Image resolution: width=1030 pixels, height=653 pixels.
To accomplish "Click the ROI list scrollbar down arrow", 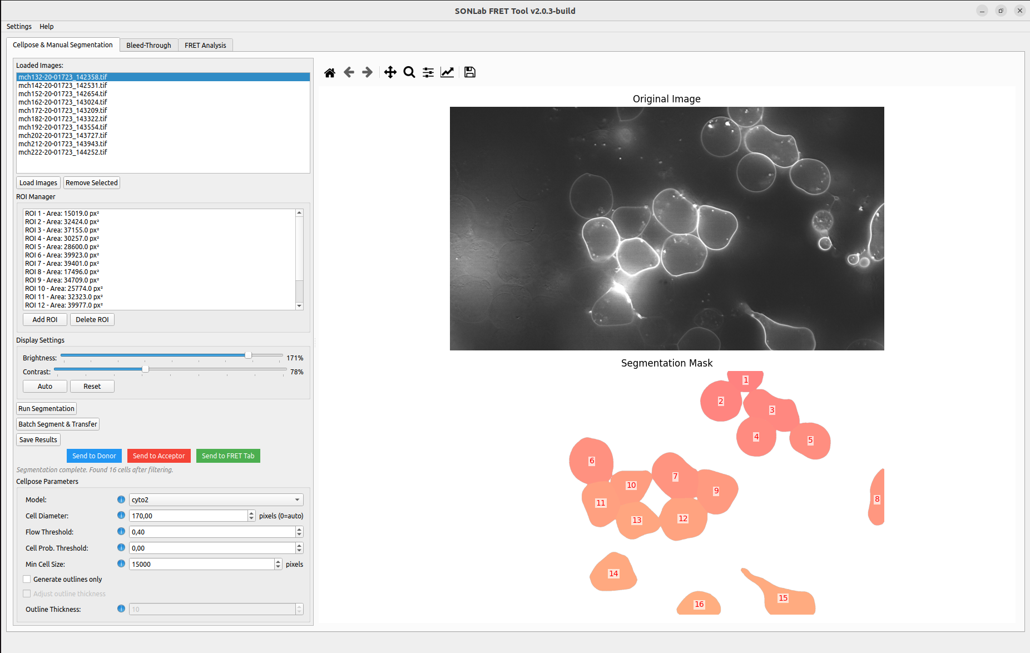I will (x=299, y=305).
